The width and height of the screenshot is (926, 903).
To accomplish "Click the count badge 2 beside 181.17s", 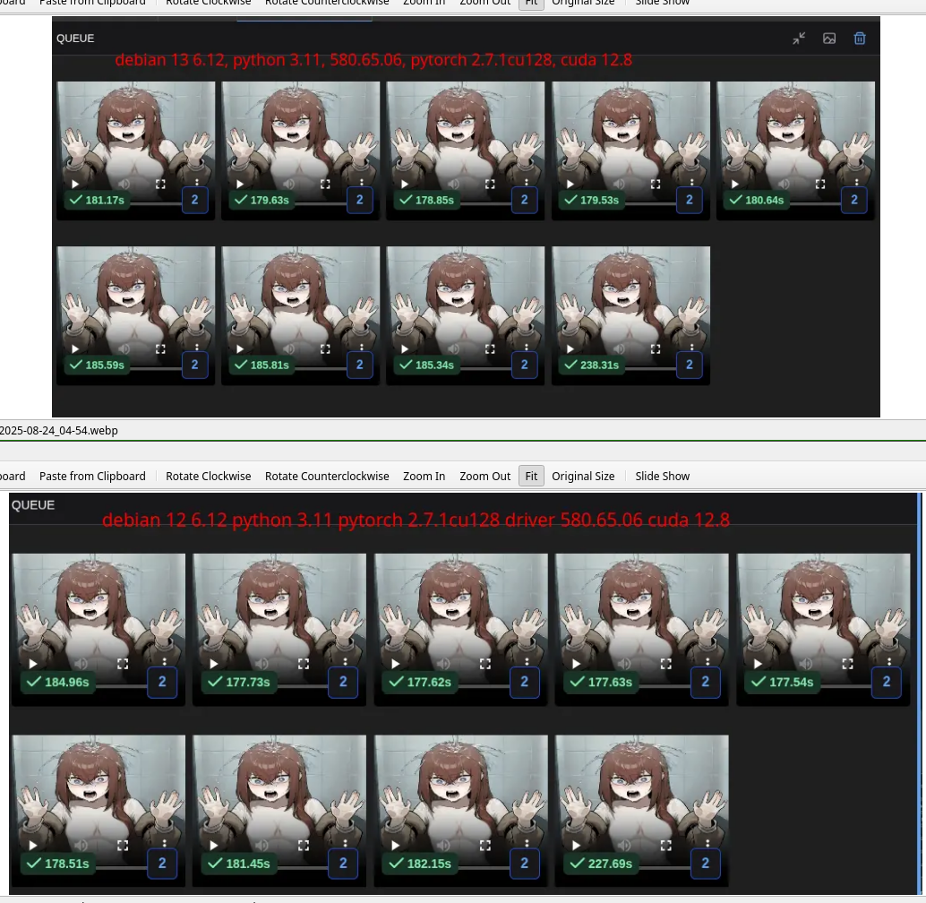I will tap(195, 200).
